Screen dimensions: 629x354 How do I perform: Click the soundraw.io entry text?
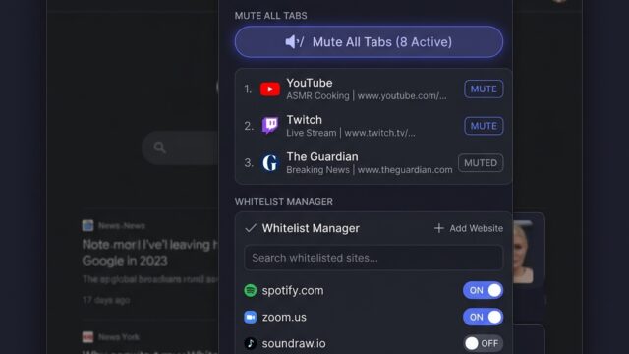pos(294,343)
